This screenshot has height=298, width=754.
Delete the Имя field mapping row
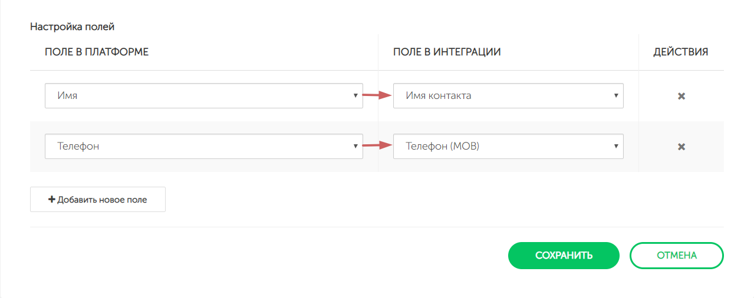pyautogui.click(x=681, y=96)
